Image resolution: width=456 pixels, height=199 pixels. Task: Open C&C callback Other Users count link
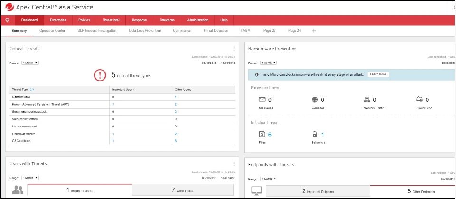(x=176, y=141)
